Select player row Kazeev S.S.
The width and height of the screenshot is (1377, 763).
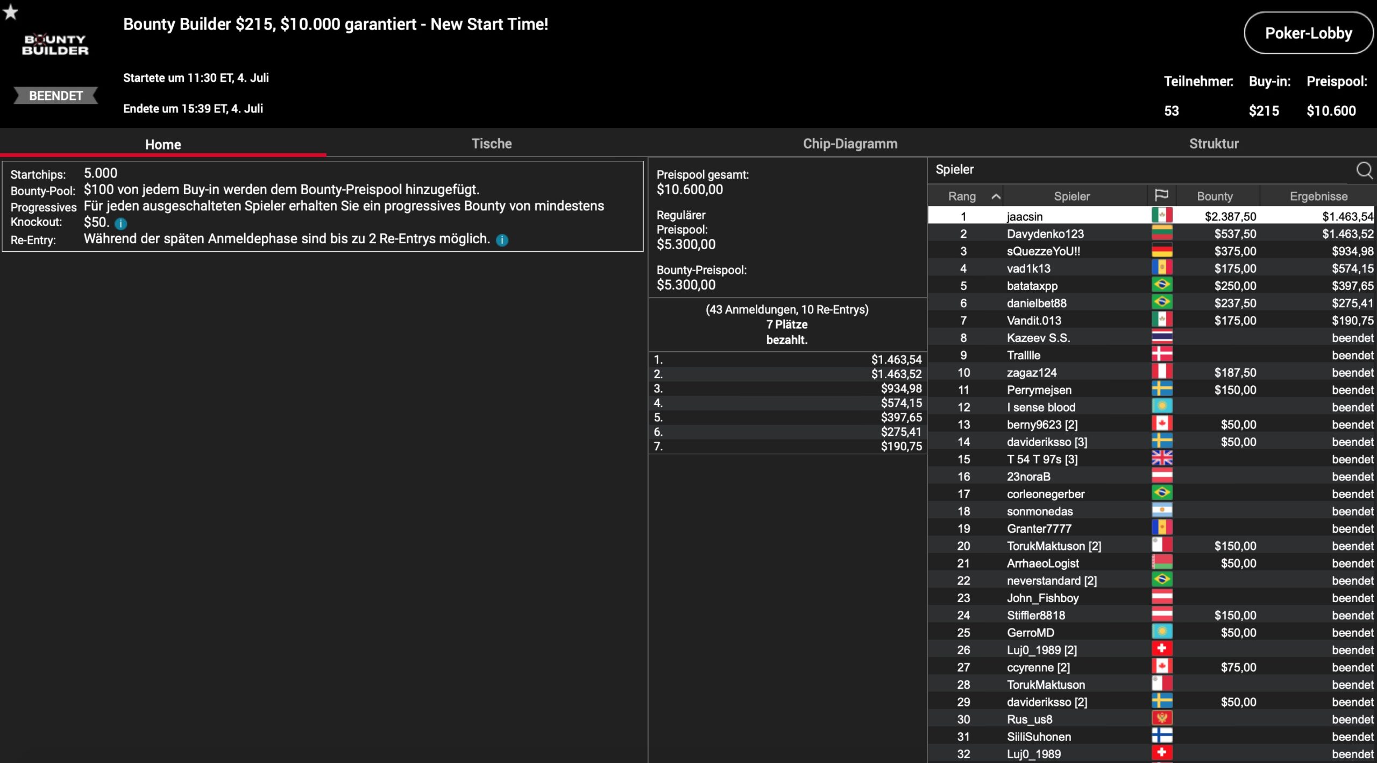click(x=1038, y=338)
